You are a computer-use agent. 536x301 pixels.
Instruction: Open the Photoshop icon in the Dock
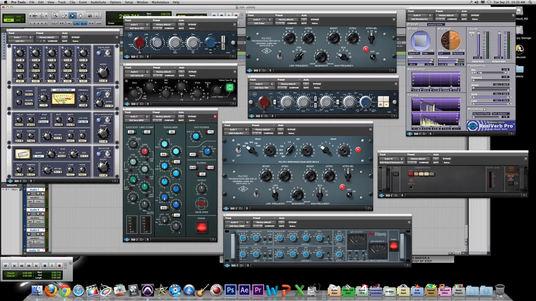(230, 290)
